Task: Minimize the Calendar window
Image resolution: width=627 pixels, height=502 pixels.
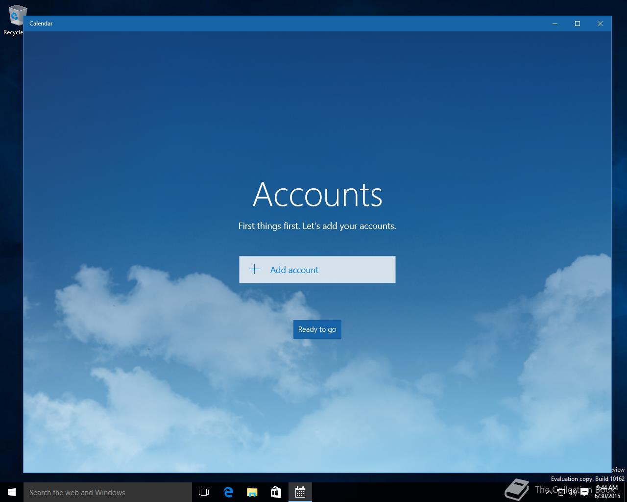Action: [555, 24]
